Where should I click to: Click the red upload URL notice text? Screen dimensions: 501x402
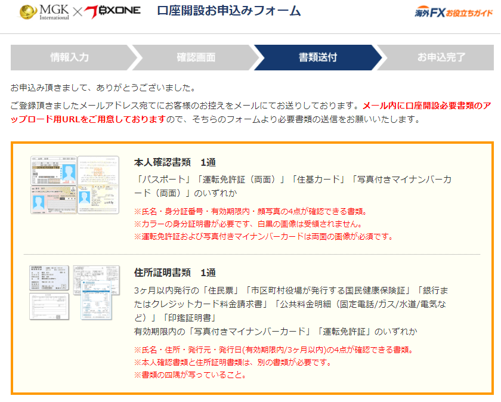251,112
